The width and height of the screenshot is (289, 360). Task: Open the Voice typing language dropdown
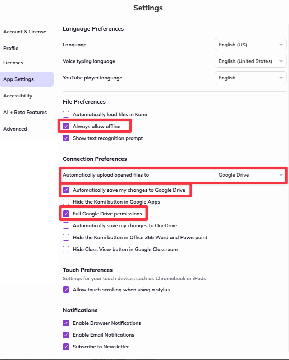251,61
